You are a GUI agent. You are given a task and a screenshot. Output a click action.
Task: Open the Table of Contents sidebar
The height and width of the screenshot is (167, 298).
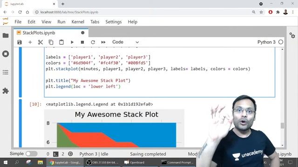pyautogui.click(x=6, y=72)
